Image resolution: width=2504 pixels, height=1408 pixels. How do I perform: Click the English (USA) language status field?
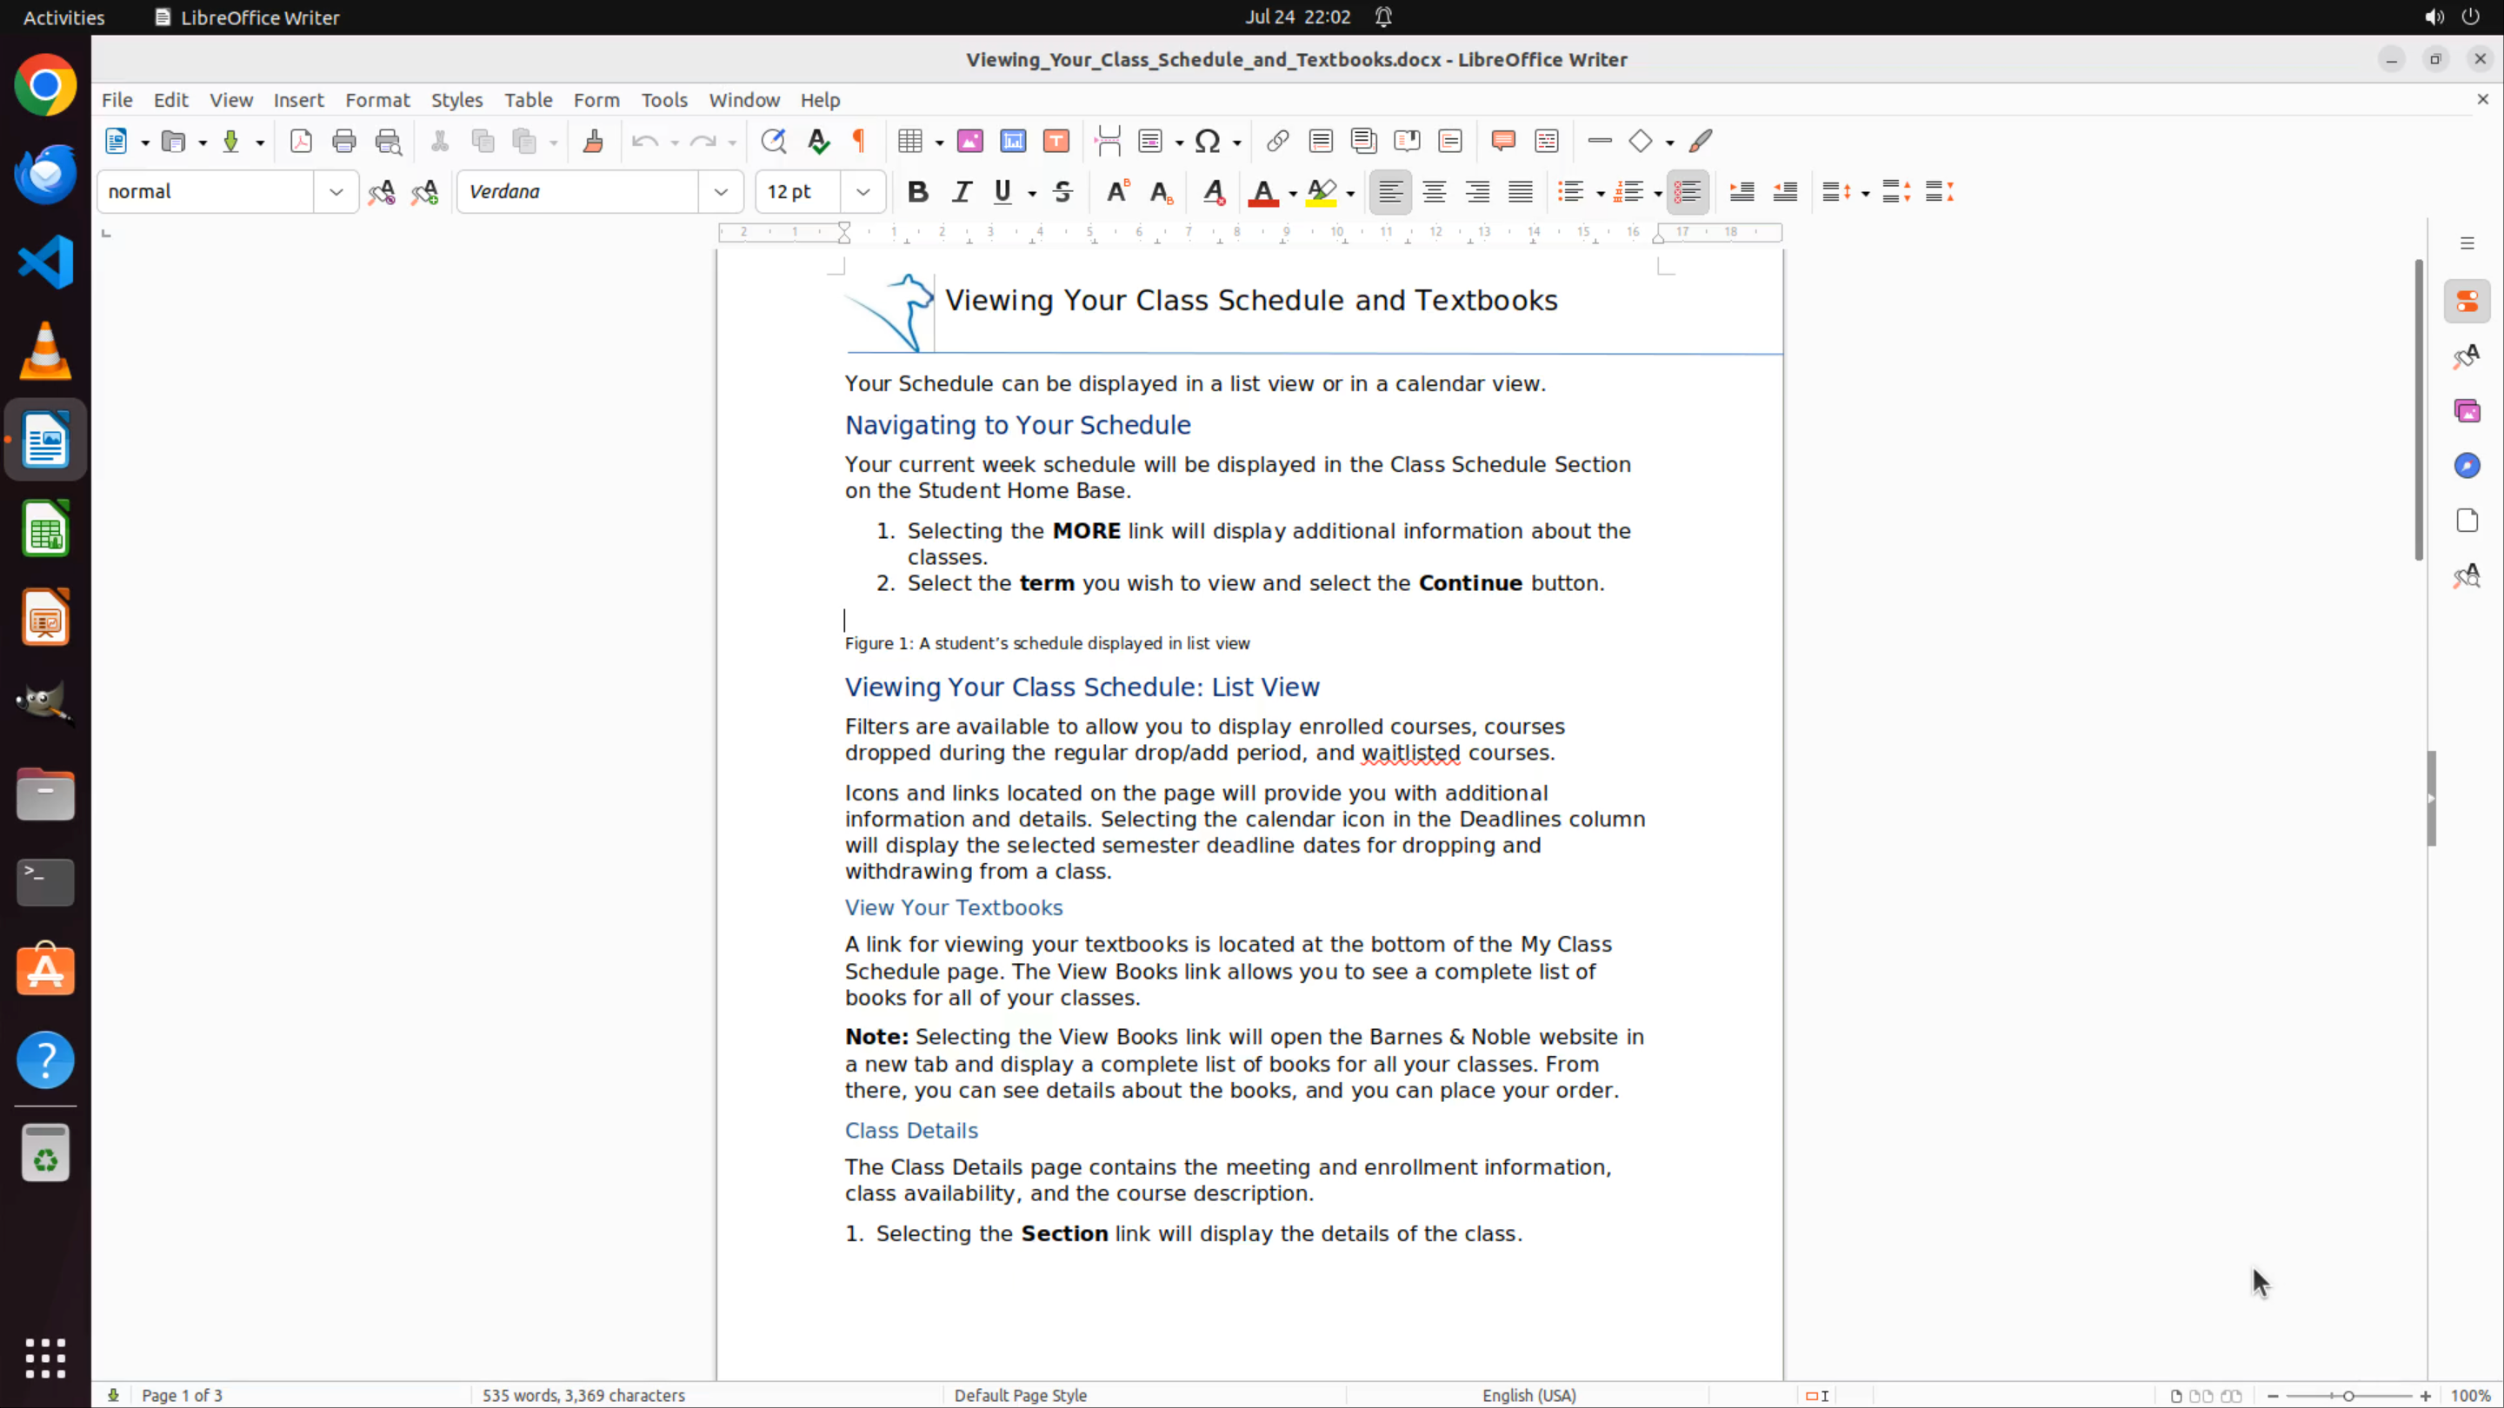(x=1529, y=1395)
